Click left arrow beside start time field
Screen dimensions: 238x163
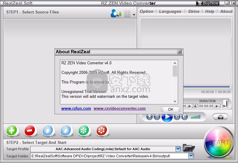coord(190,106)
